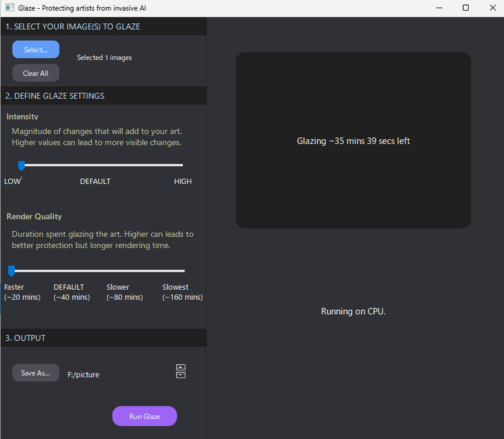Click the '3. OUTPUT' section header

tap(25, 338)
